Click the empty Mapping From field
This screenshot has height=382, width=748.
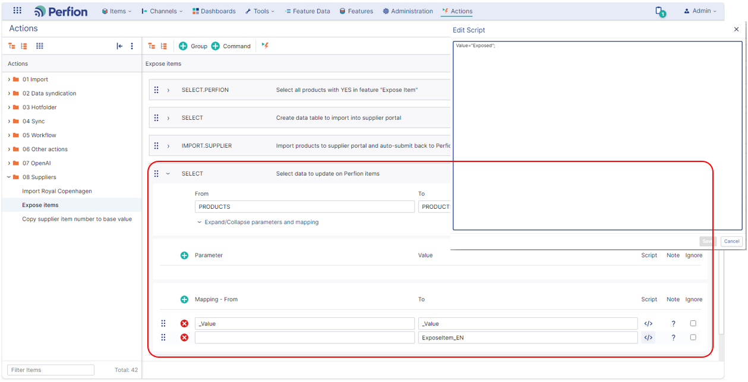click(x=305, y=338)
